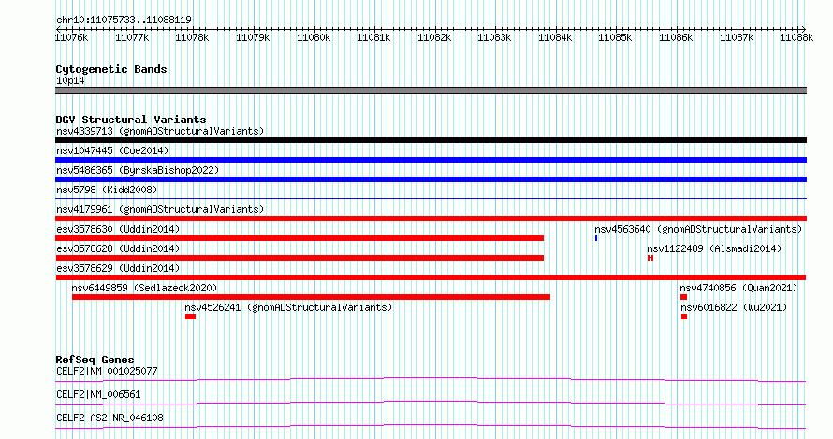Click the red esv3578630 variant bar
The height and width of the screenshot is (439, 833).
coord(300,238)
